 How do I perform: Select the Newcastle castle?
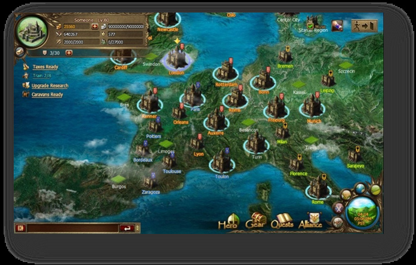click(167, 19)
